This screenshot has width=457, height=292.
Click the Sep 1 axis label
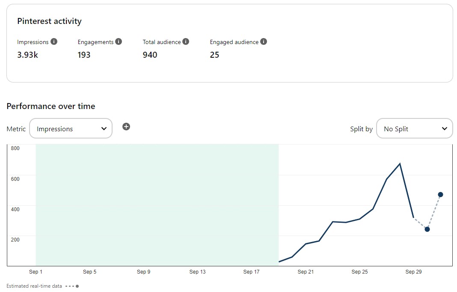point(36,271)
